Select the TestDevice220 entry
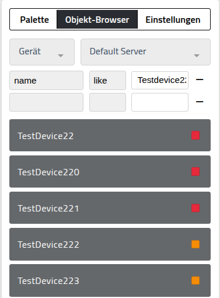220x298 pixels. 110,172
